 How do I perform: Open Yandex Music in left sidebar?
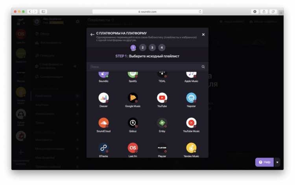21,92
